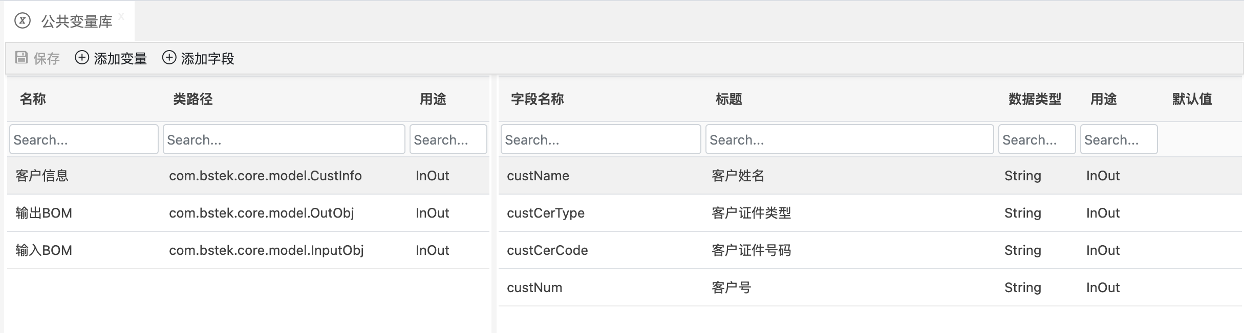Focus the 类路径 search box

pos(284,139)
